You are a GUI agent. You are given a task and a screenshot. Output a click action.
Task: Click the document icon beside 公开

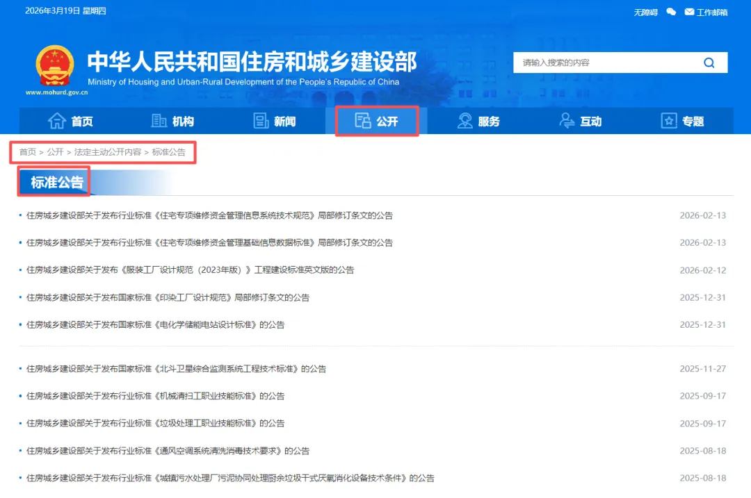tap(363, 121)
